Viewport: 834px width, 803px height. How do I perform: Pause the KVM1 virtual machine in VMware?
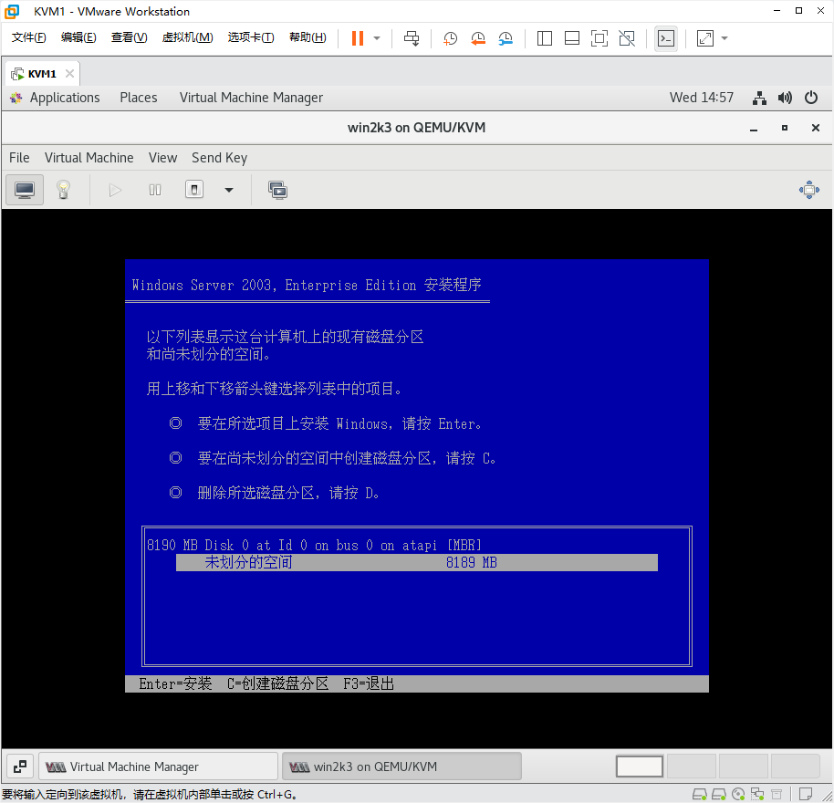358,38
